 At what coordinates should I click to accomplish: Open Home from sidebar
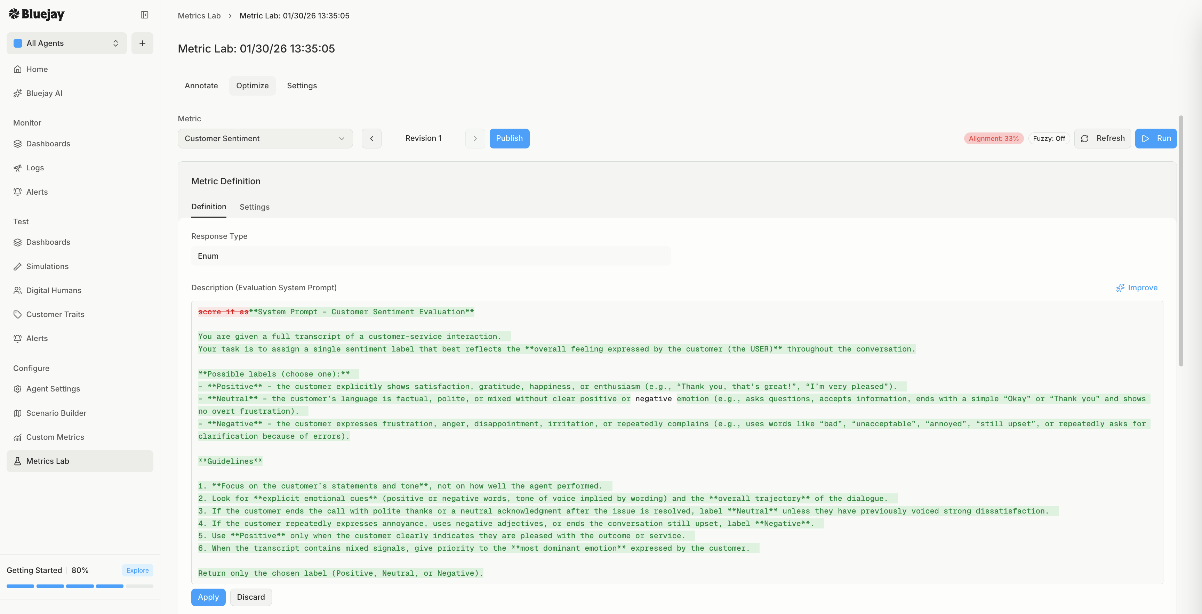(80, 69)
